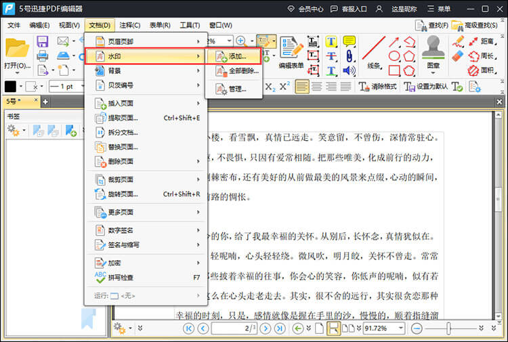The height and width of the screenshot is (342, 508).
Task: Select the underline text tool
Action: tap(331, 70)
